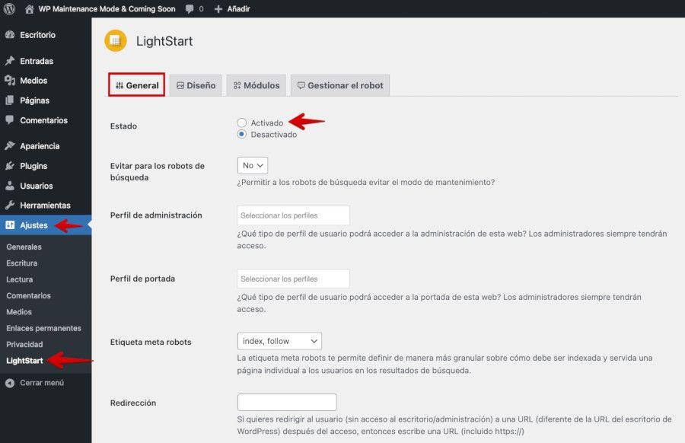Click the Entradas pin icon
685x443 pixels.
[10, 61]
